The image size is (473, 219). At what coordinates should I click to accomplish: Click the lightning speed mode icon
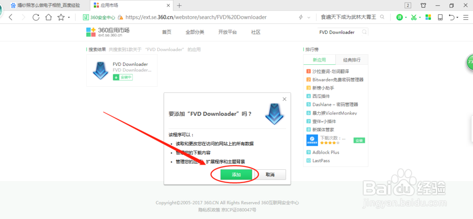[x=300, y=18]
